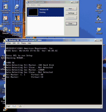Select the Visual Basic desktop shortcut
106x112 pixels.
[x=99, y=19]
